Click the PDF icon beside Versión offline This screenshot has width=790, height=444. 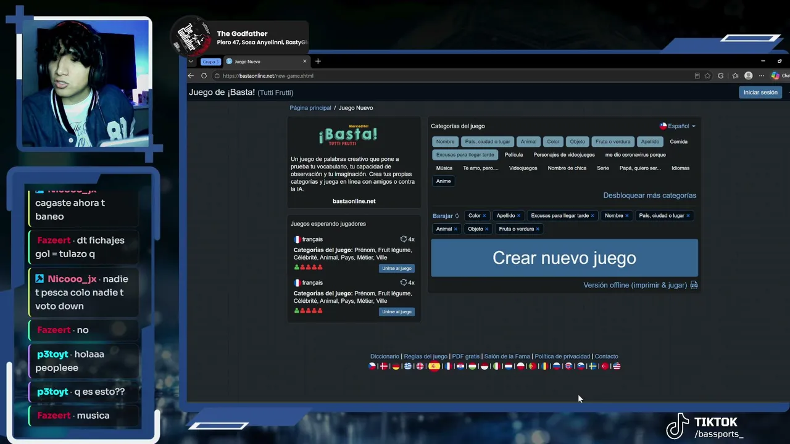point(694,285)
